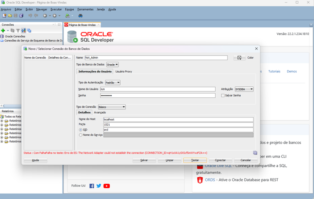Click the copy status message icon
This screenshot has width=314, height=199.
(255, 153)
